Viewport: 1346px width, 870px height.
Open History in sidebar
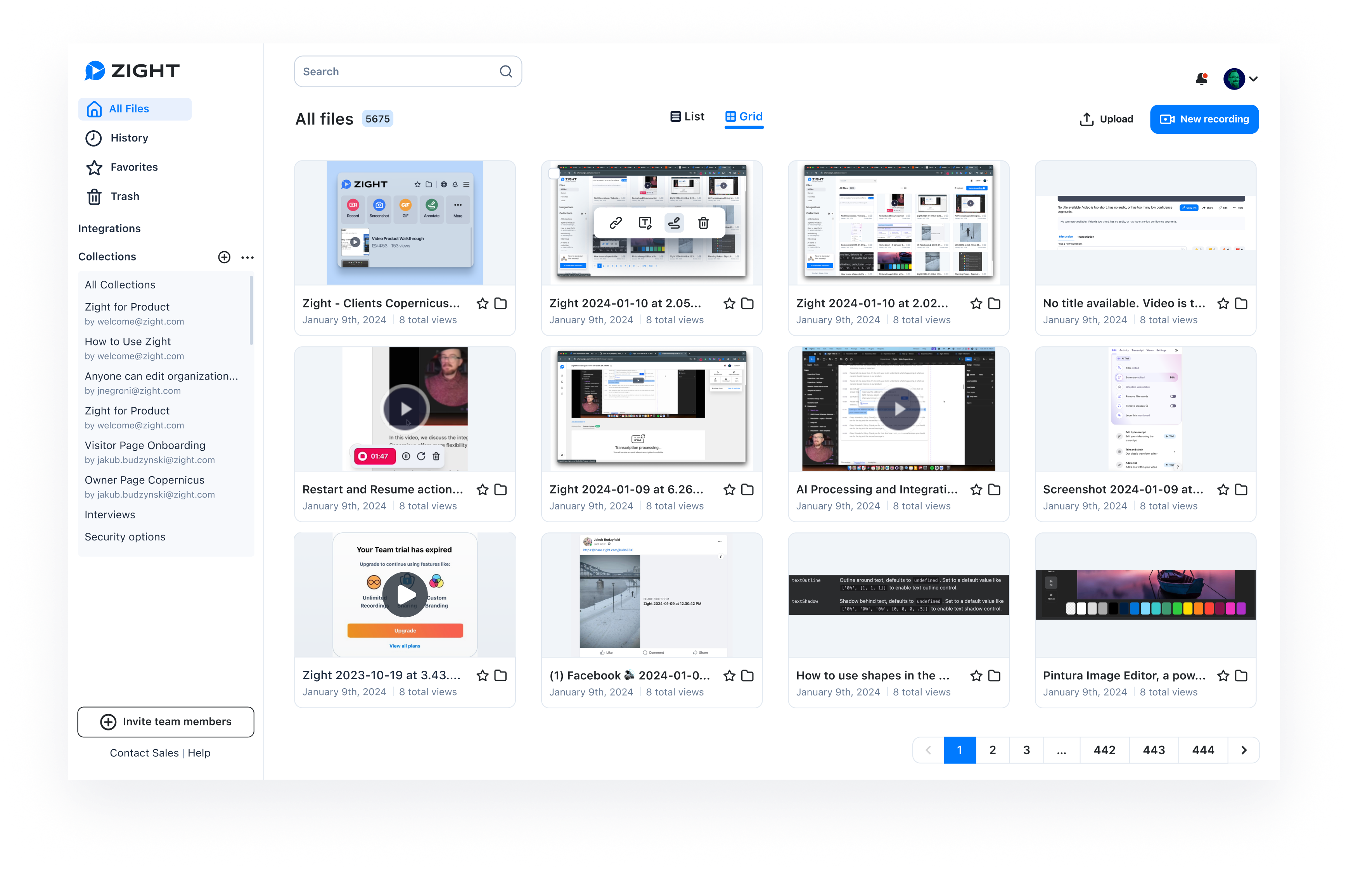point(129,138)
